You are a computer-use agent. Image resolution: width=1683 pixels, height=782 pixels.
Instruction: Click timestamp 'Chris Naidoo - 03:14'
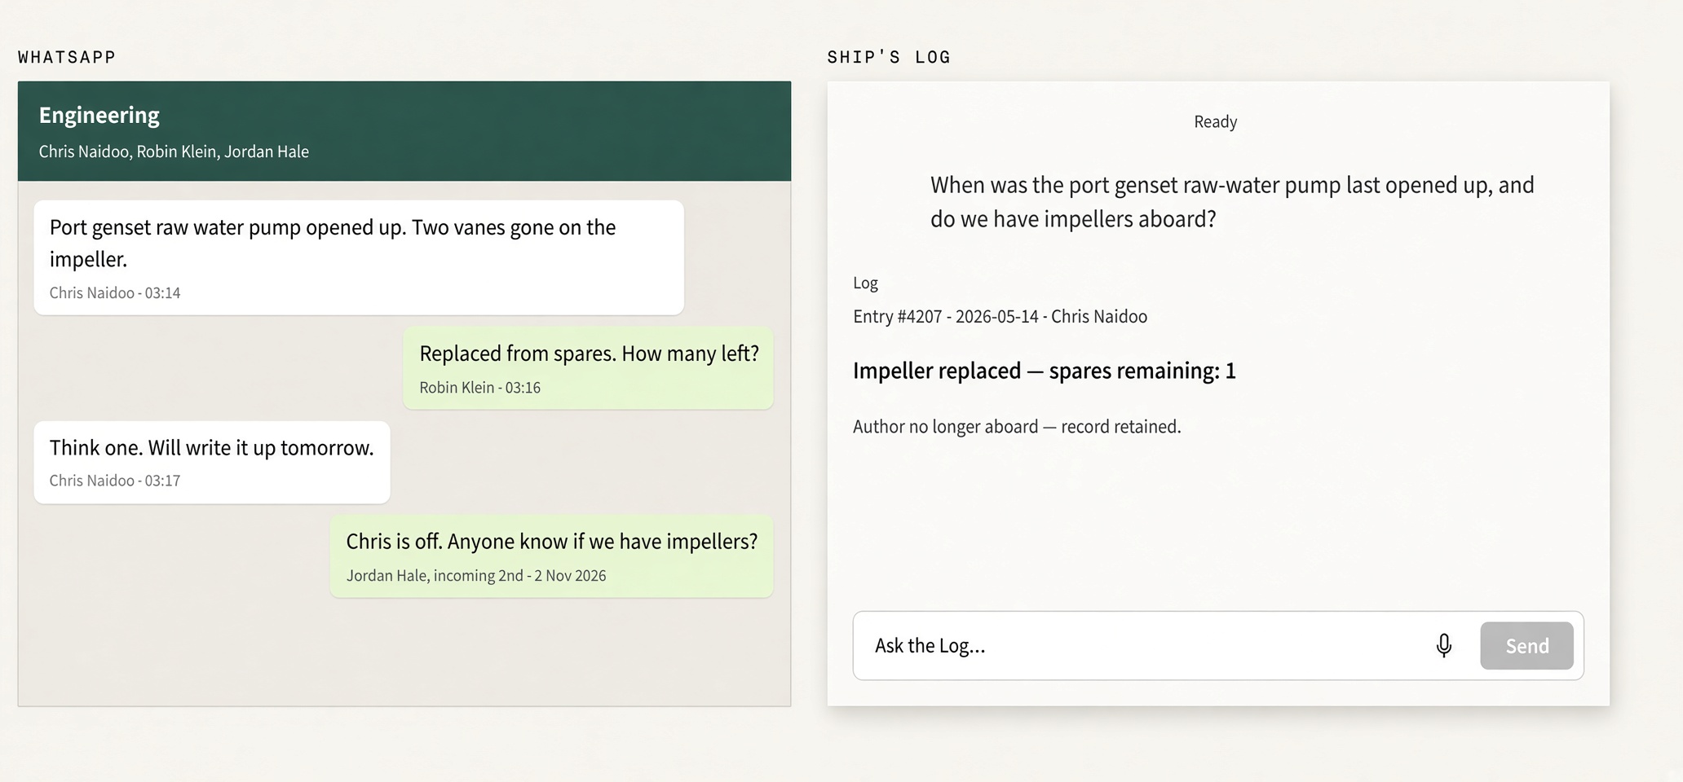(115, 293)
